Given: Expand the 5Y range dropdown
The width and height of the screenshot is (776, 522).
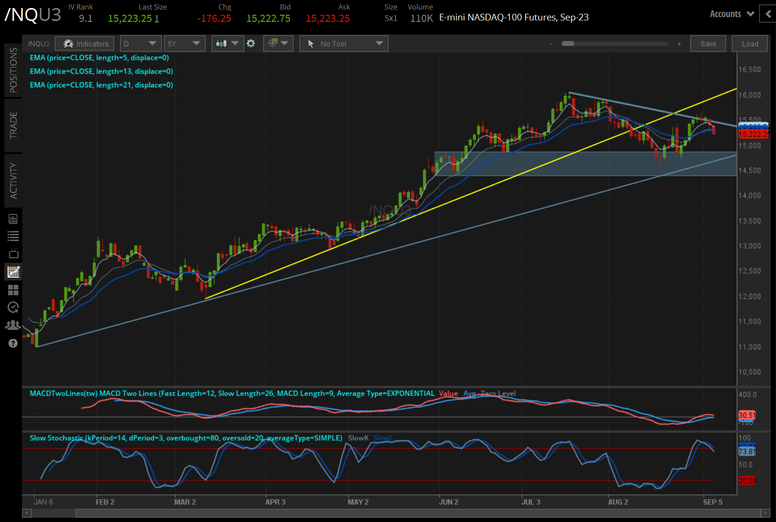Looking at the screenshot, I should coord(184,44).
